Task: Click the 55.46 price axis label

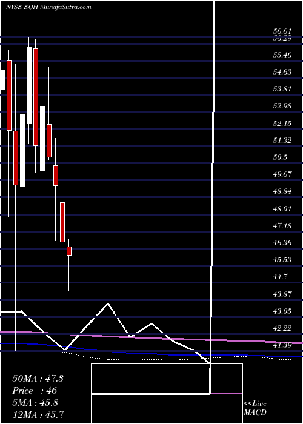Action: 282,55
